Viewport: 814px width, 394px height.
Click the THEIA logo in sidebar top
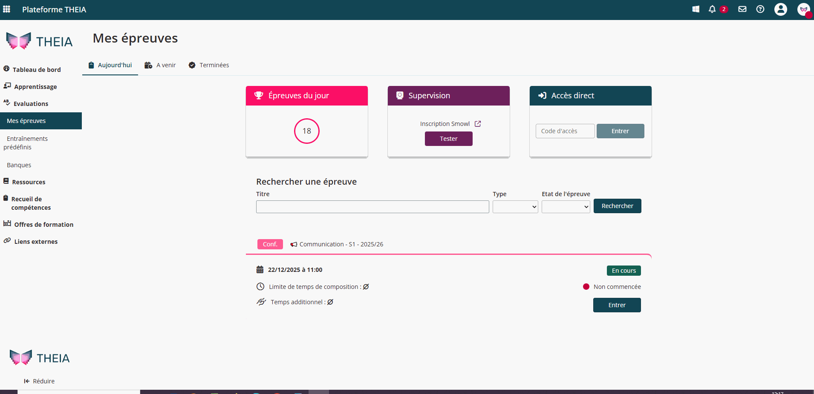39,41
